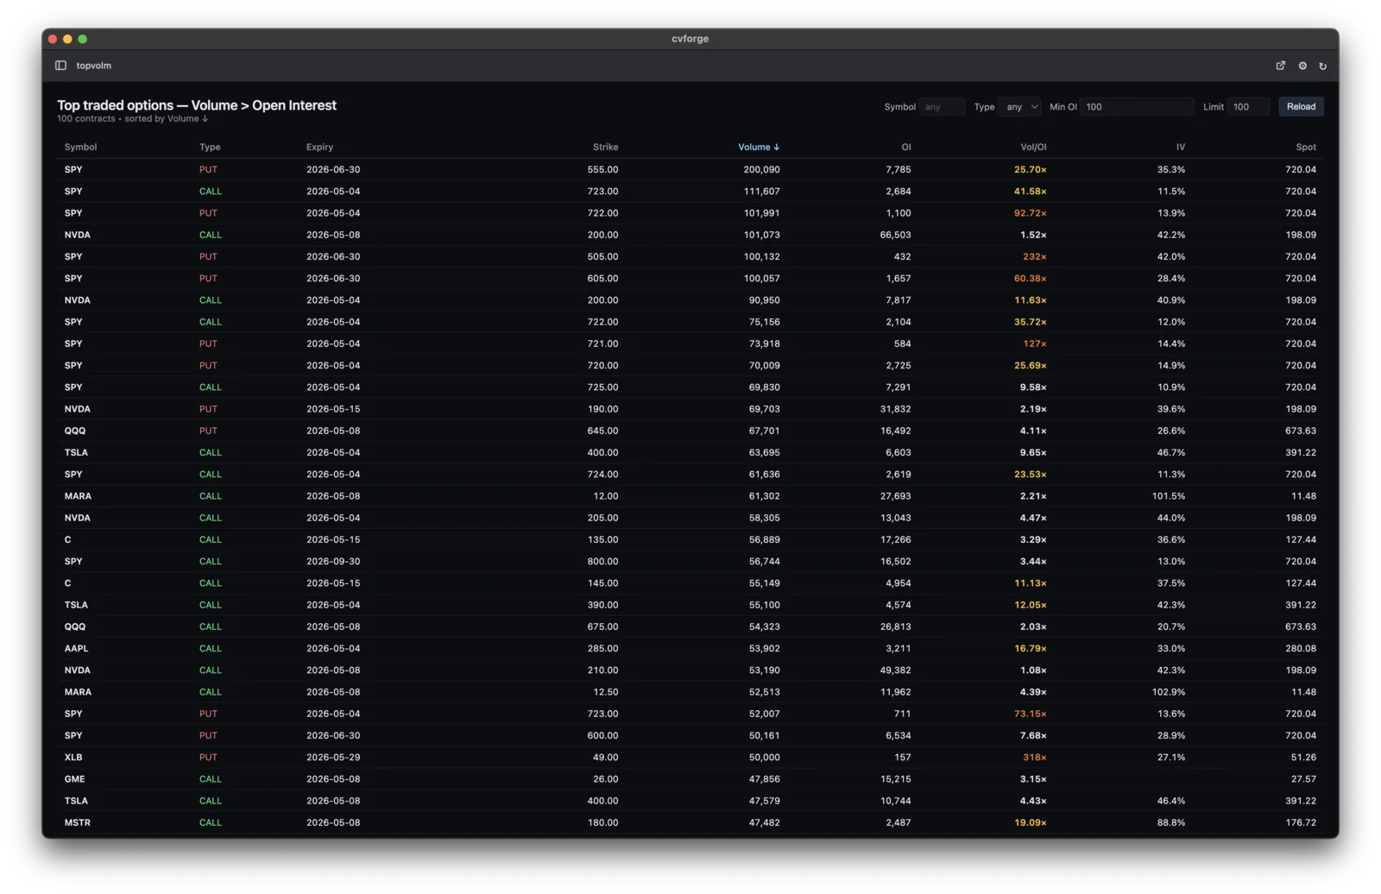Image resolution: width=1381 pixels, height=894 pixels.
Task: Click the Vol/OI value 16.79×
Action: pyautogui.click(x=1031, y=649)
